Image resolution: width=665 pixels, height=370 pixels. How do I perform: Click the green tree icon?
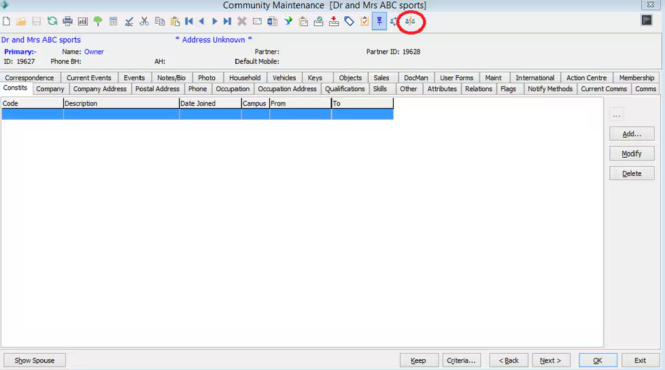(97, 21)
